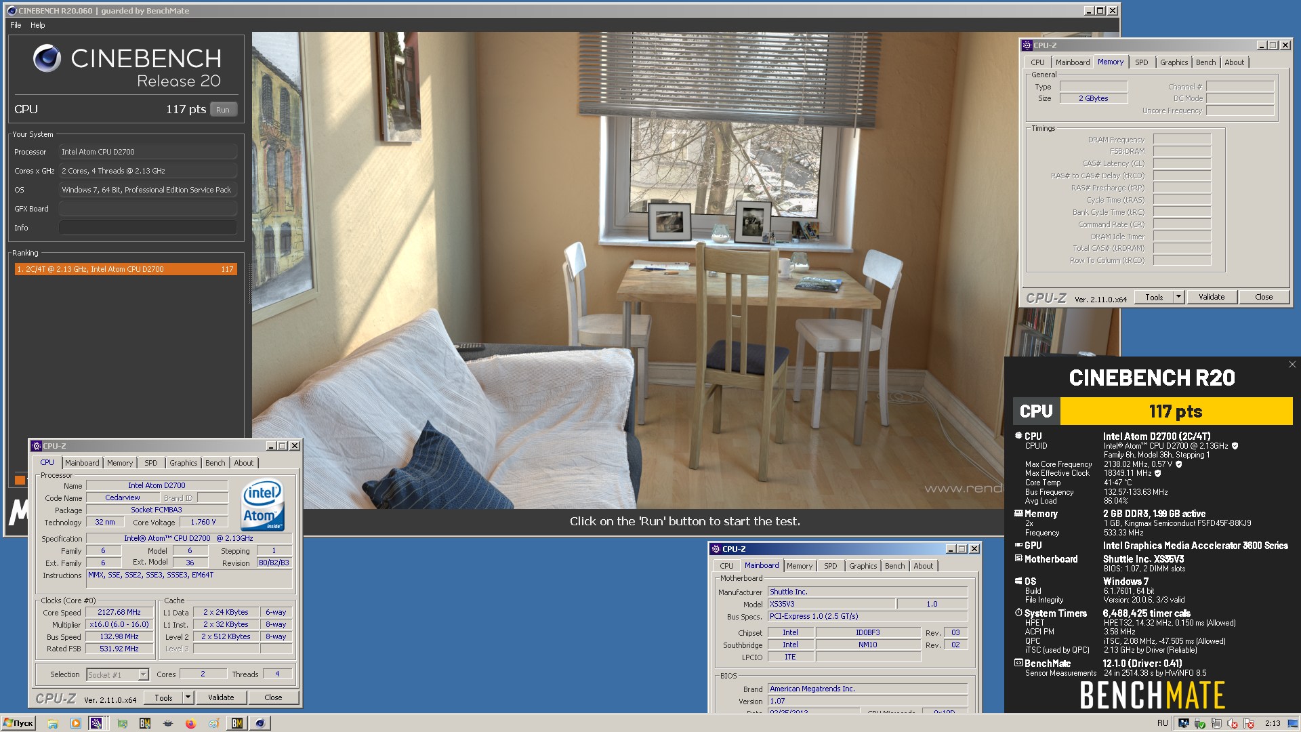Open SPD tab in bottom-left CPU-Z window
The image size is (1301, 732).
151,463
